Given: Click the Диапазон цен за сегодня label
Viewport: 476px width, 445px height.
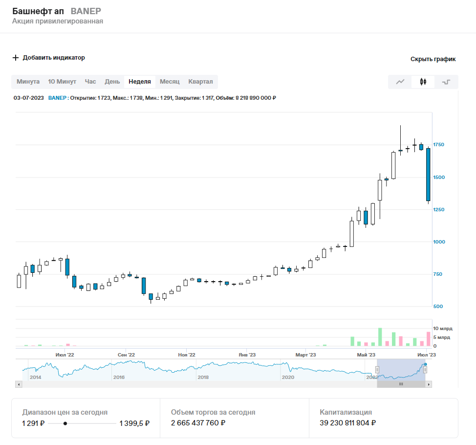Looking at the screenshot, I should (x=65, y=413).
